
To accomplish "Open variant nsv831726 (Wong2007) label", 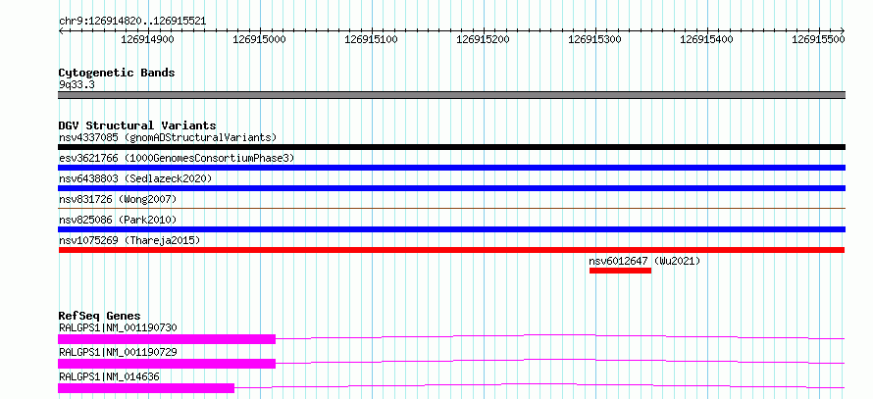I will 118,199.
